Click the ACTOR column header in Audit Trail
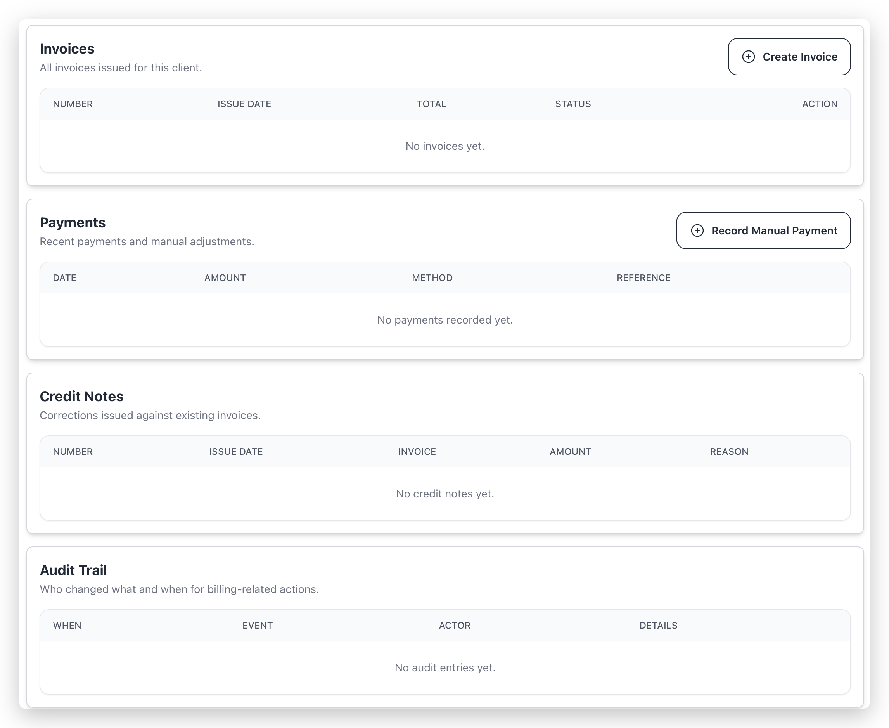 (454, 625)
